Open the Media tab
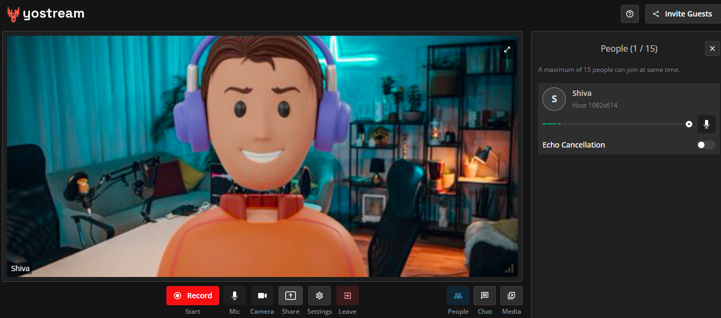721x318 pixels. tap(511, 296)
